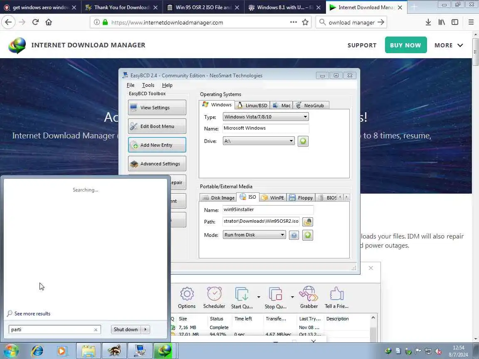The height and width of the screenshot is (359, 479).
Task: Switch to Linux/BSD tab
Action: (x=252, y=105)
